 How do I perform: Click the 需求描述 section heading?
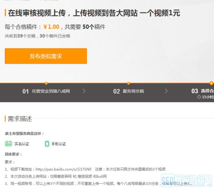tap(20, 119)
